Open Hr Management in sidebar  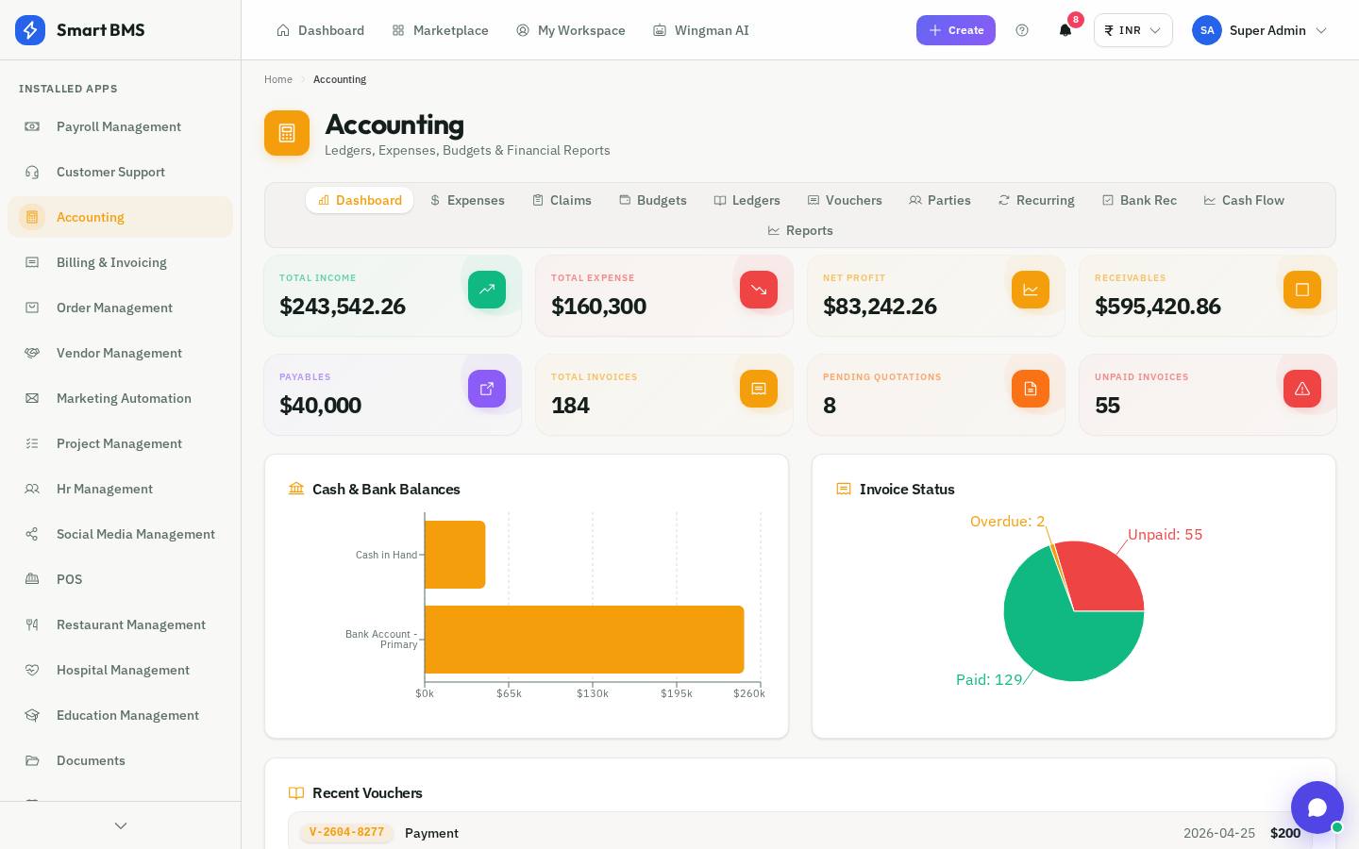point(120,489)
